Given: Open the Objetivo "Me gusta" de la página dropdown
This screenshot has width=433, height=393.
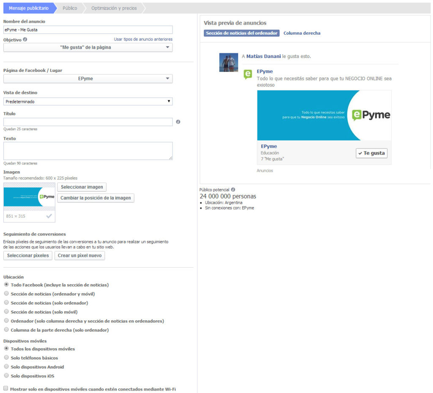Looking at the screenshot, I should point(88,47).
